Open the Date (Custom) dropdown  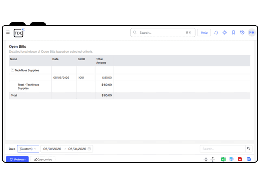28,149
